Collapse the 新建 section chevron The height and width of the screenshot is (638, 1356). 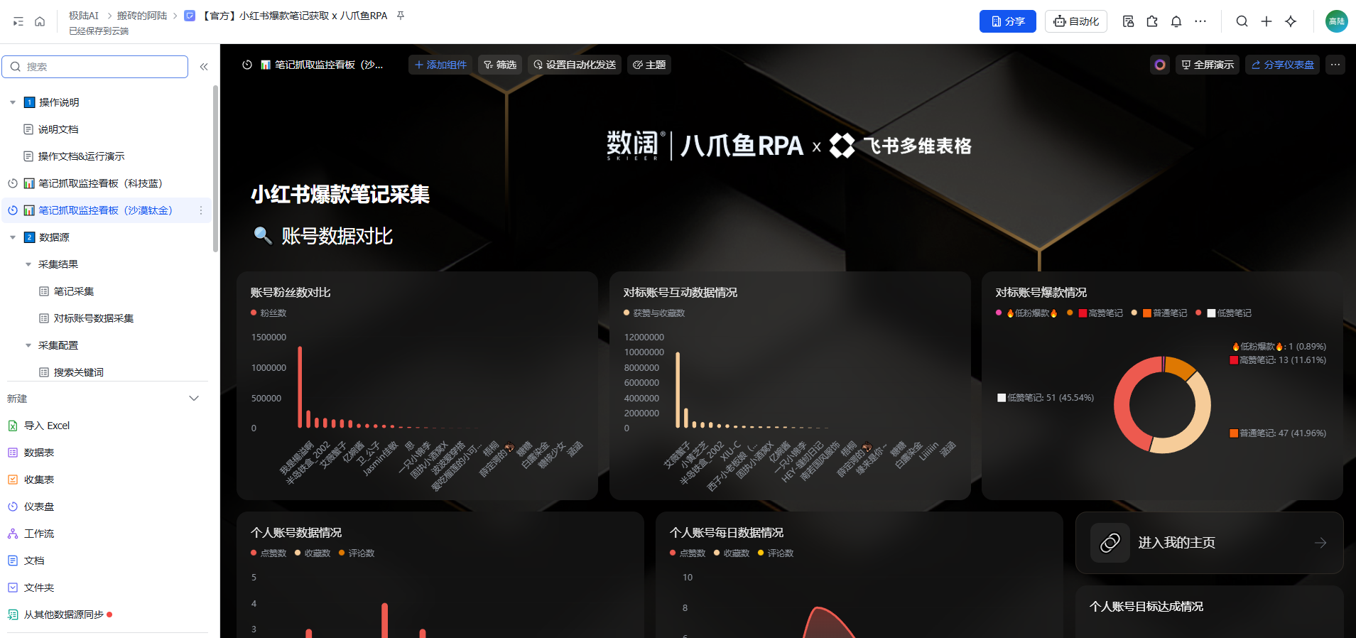tap(194, 399)
